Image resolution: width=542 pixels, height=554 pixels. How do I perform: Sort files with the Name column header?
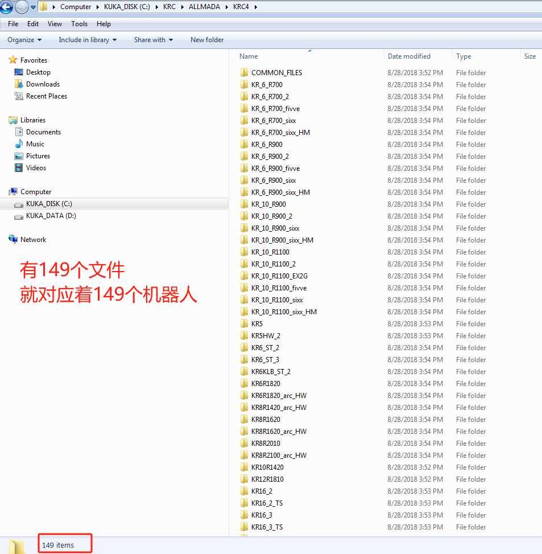coord(249,56)
